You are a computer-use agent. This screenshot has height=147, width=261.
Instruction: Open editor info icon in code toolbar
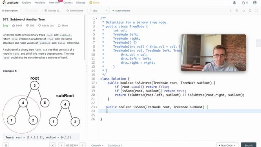tap(230, 11)
